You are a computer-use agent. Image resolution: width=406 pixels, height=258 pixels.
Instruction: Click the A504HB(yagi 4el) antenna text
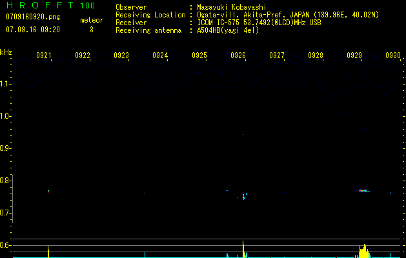pos(228,30)
